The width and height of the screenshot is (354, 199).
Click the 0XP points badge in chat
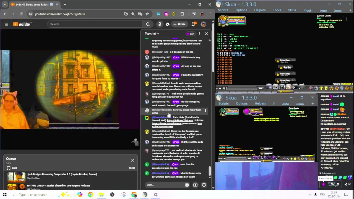click(191, 34)
